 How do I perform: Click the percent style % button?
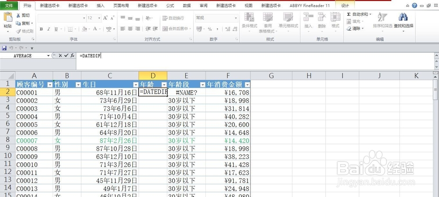point(210,29)
